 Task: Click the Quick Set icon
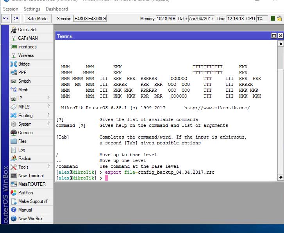point(14,30)
